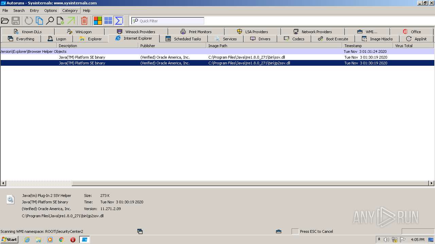This screenshot has height=244, width=435.
Task: Switch to the Network Providers tab
Action: pos(313,32)
